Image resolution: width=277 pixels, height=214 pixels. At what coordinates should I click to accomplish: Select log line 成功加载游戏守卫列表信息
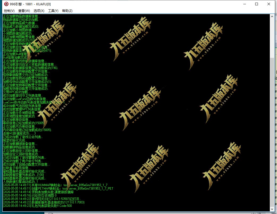tap(23, 95)
